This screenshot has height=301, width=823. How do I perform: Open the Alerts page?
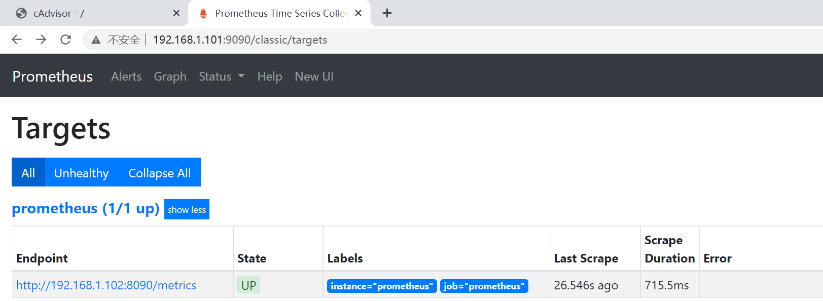[x=126, y=77]
